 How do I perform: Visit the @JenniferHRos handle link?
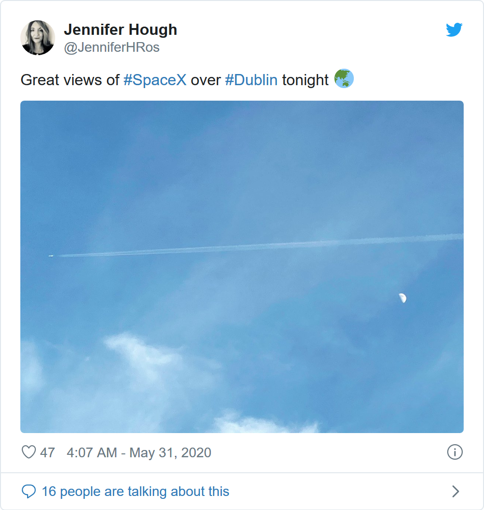[x=112, y=47]
